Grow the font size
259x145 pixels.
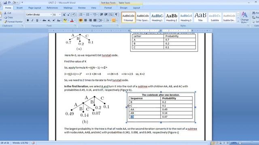tap(64, 14)
